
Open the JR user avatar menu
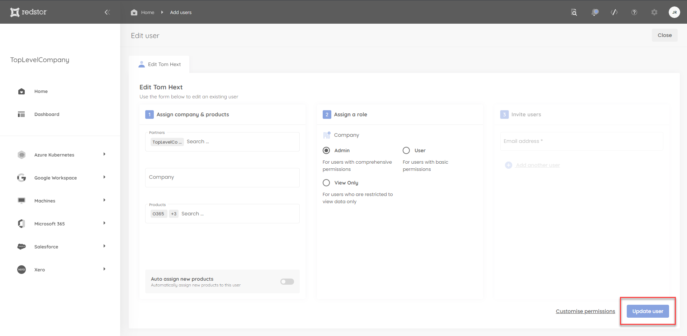click(x=674, y=12)
